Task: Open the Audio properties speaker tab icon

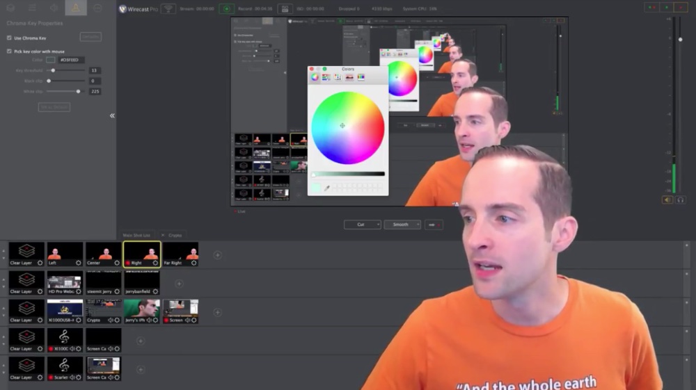Action: tap(54, 8)
